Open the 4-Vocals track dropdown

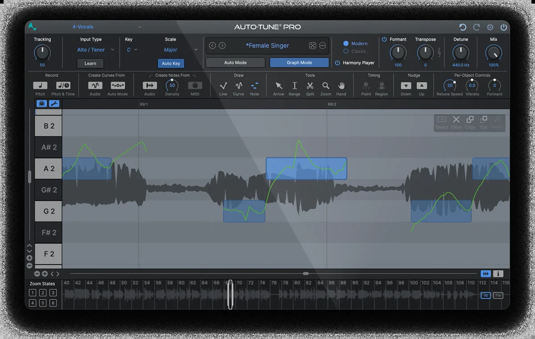(x=107, y=27)
